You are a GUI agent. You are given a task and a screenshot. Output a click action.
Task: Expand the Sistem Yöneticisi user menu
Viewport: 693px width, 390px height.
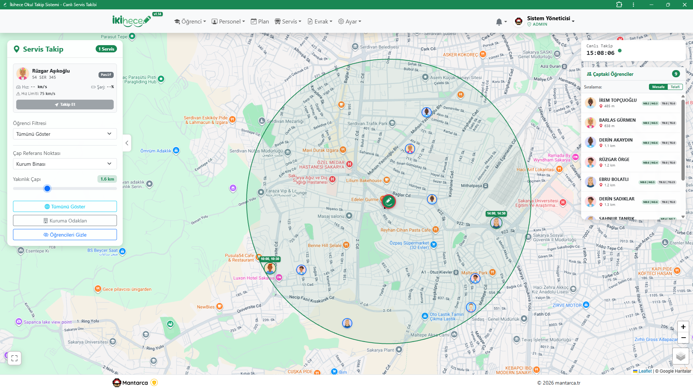[x=550, y=21]
